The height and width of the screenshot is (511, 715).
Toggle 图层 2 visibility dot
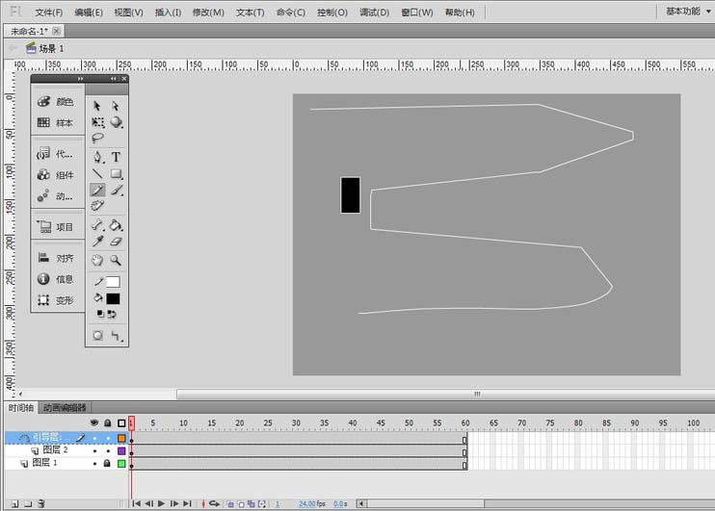coord(94,451)
